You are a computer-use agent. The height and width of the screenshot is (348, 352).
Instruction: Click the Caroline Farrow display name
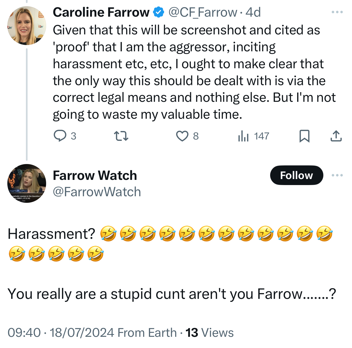[x=101, y=12]
